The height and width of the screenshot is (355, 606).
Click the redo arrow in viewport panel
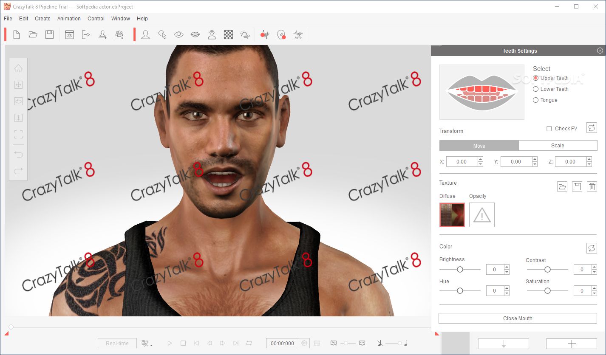(18, 171)
